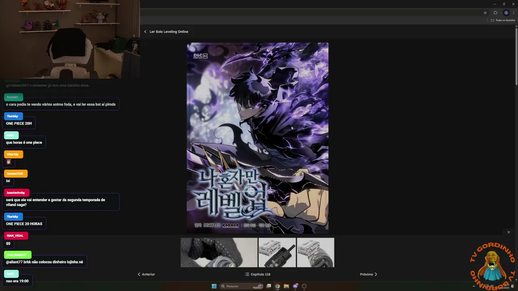This screenshot has width=518, height=291.
Task: Click the username badge isaactxvixbg in chat
Action: pyautogui.click(x=16, y=193)
